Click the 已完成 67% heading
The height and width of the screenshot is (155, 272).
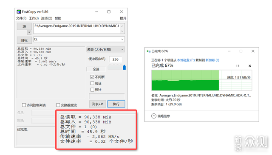(x=162, y=65)
